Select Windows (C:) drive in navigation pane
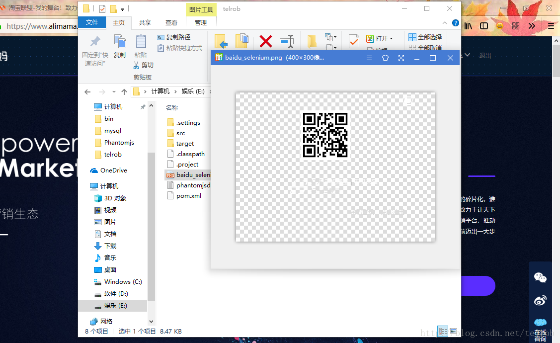The image size is (560, 343). (118, 281)
